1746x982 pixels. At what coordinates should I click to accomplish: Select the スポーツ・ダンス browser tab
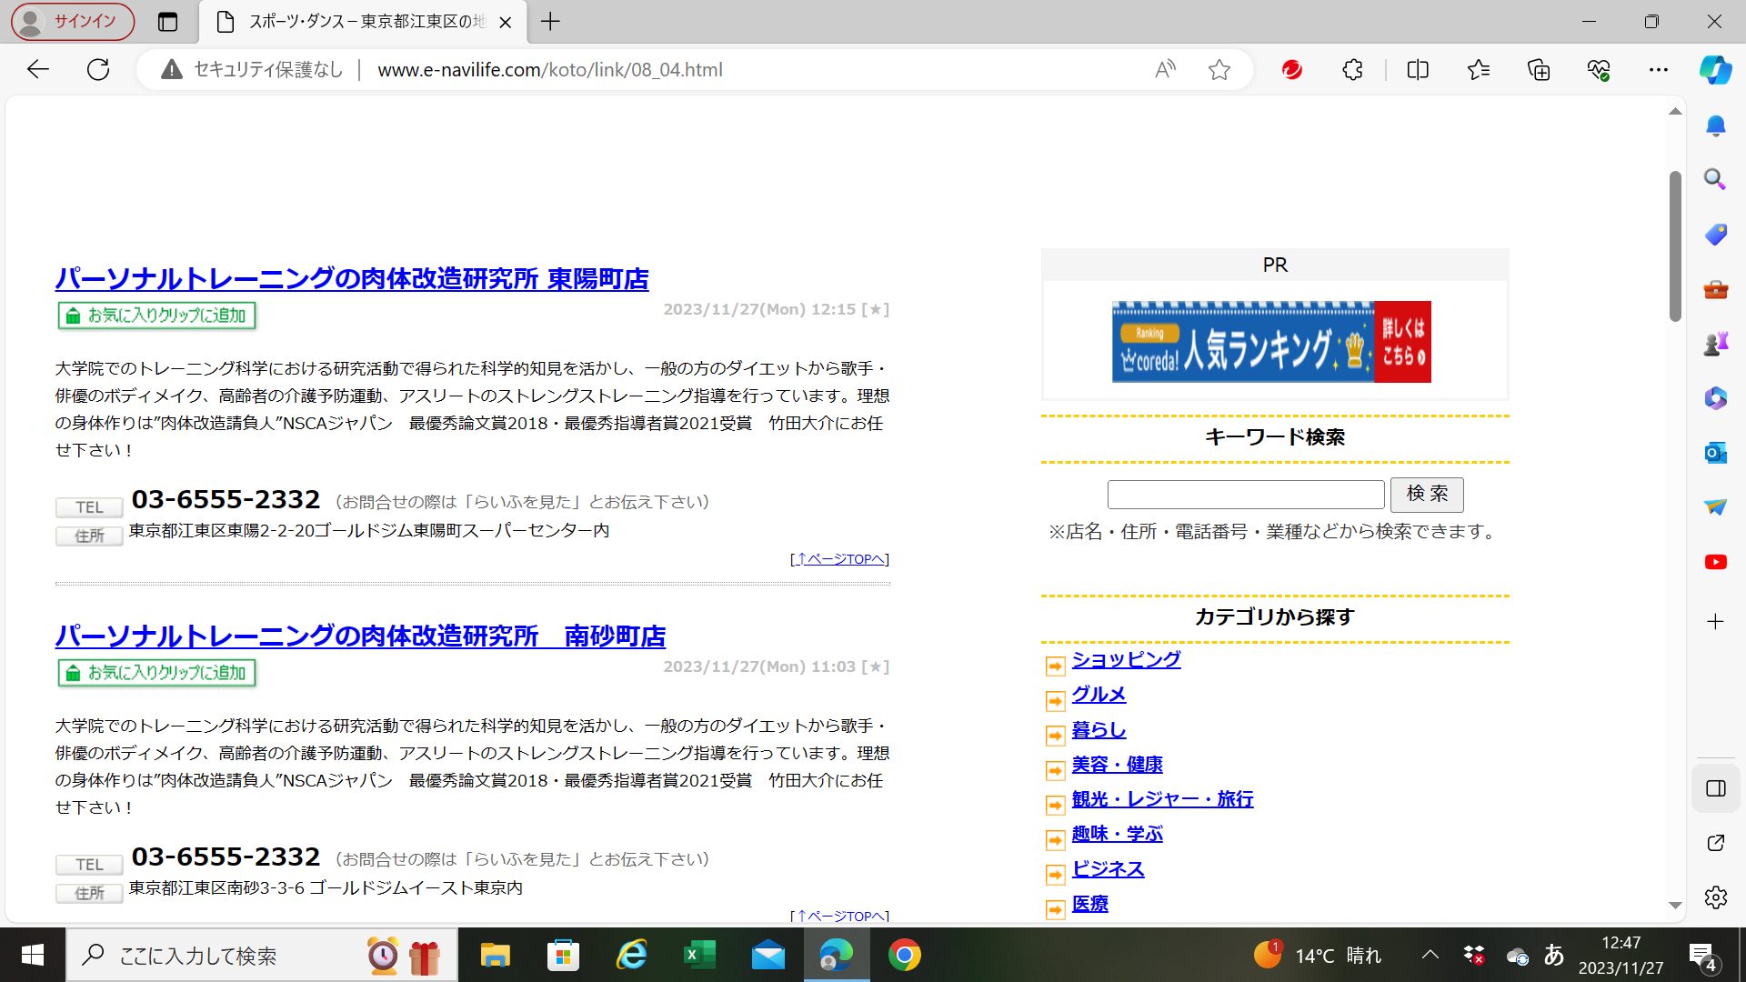click(x=364, y=22)
